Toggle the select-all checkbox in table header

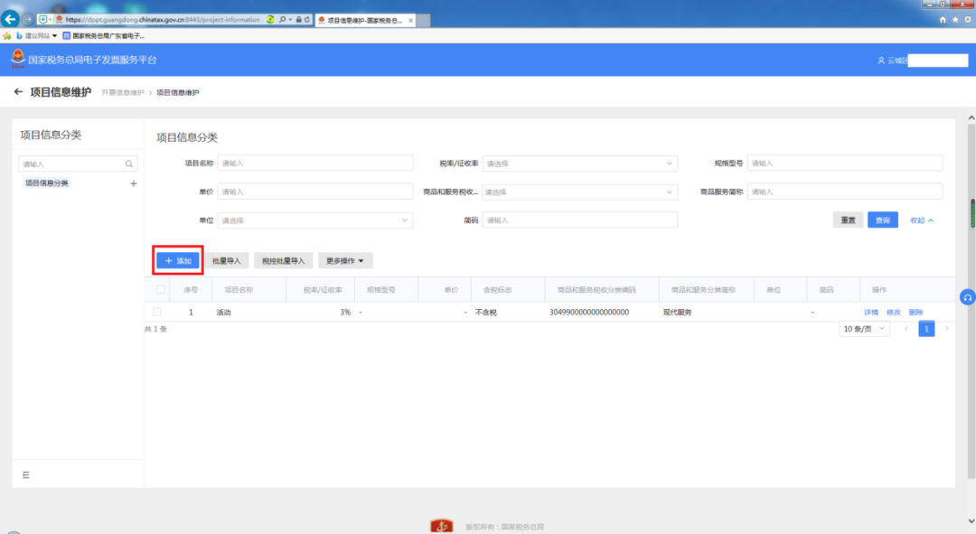pos(161,289)
